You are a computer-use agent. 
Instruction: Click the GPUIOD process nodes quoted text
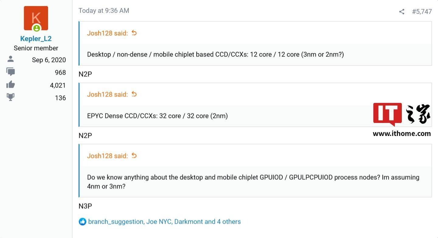coord(253,182)
